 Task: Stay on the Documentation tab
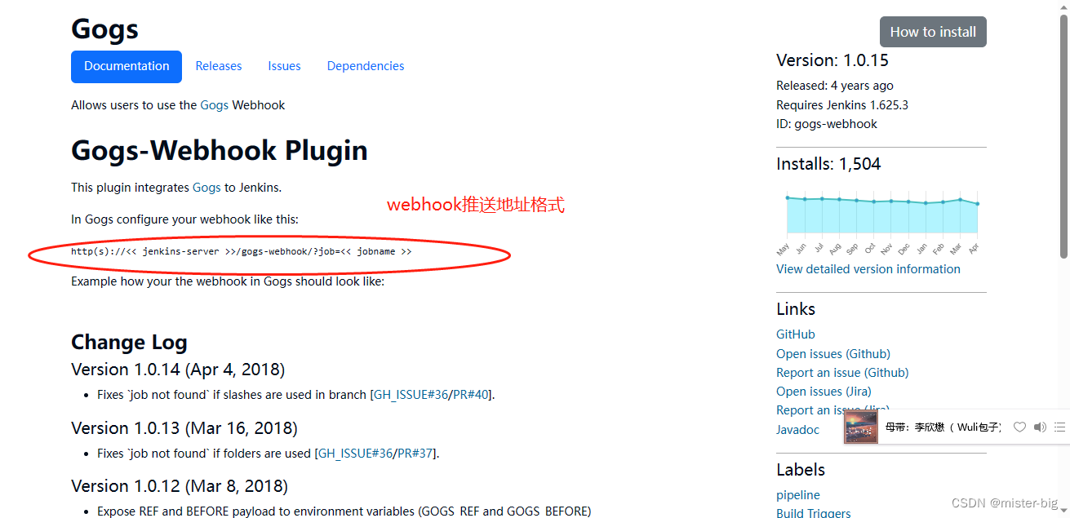(x=126, y=66)
